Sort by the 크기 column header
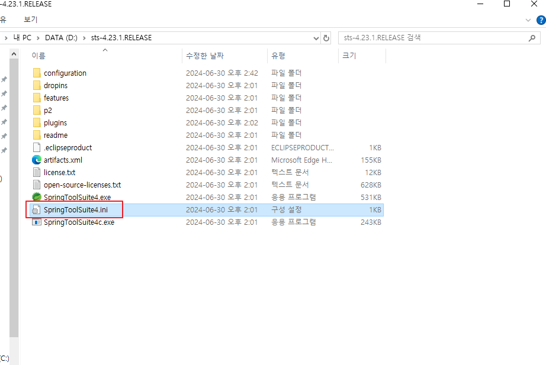This screenshot has height=365, width=546. point(349,56)
